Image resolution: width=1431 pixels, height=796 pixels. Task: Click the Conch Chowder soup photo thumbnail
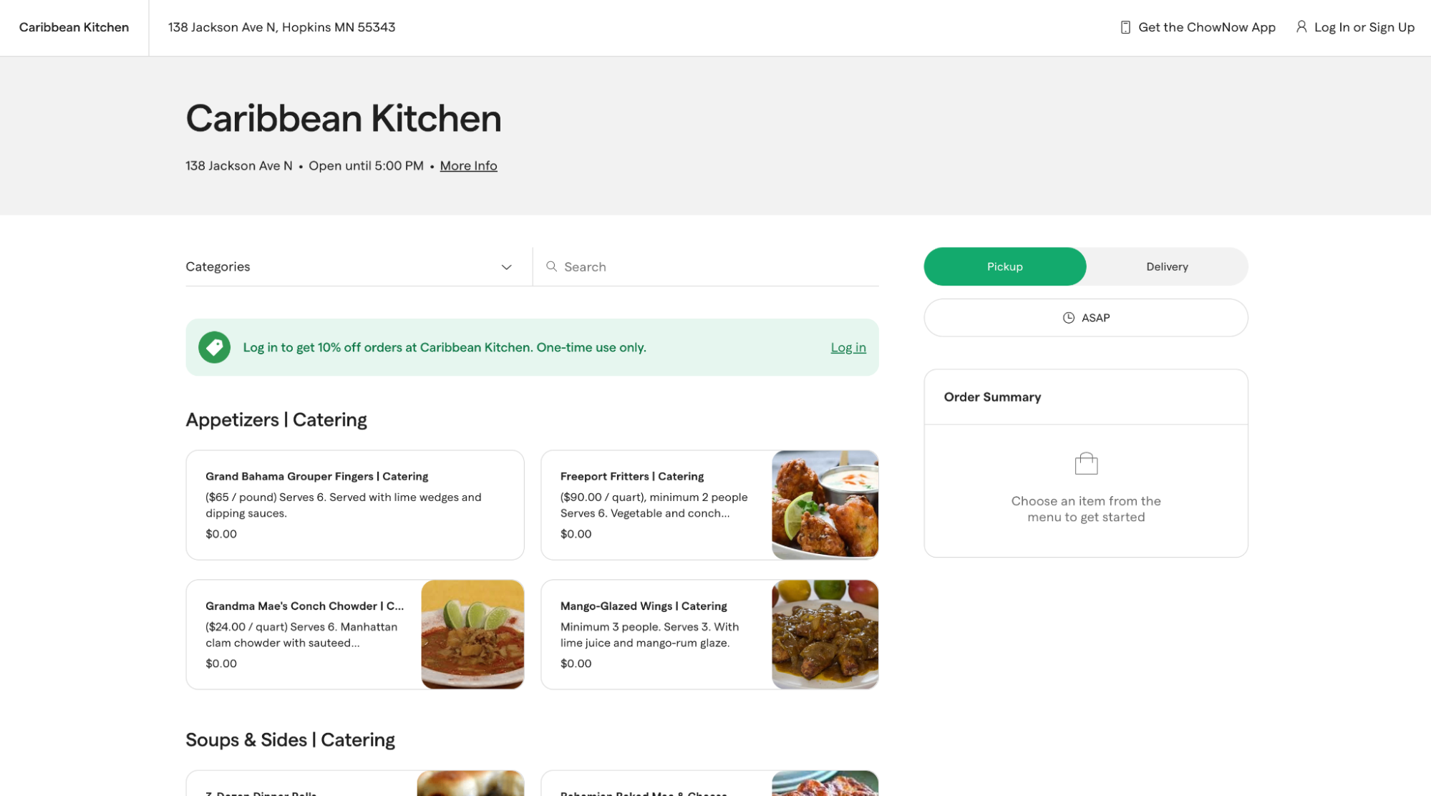[x=472, y=634]
